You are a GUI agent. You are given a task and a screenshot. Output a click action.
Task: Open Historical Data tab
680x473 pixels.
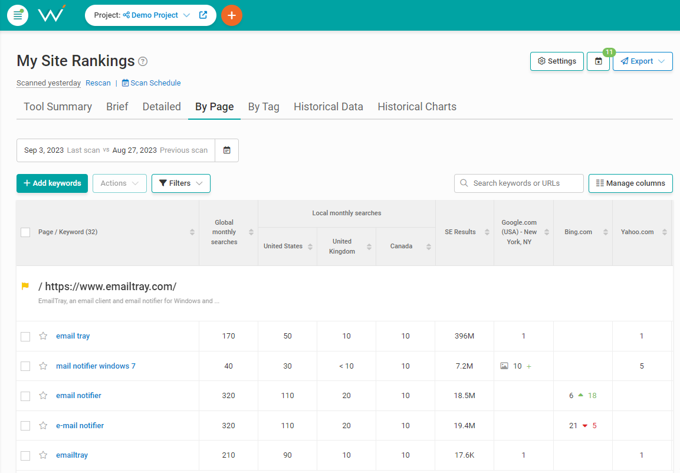point(328,107)
